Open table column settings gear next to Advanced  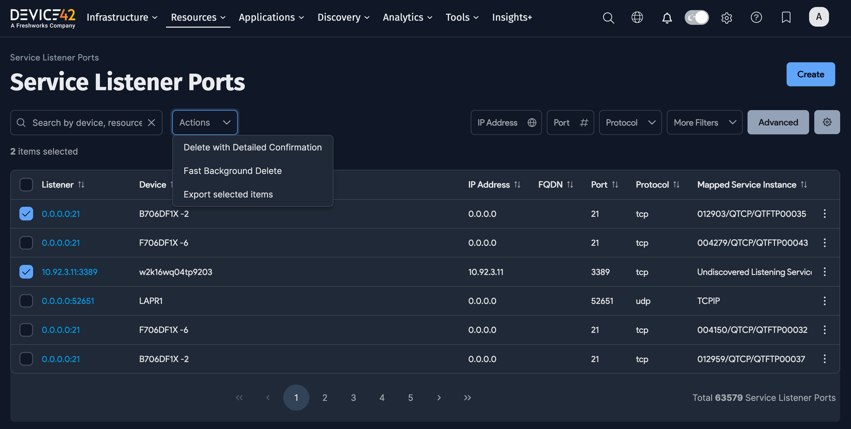click(827, 122)
